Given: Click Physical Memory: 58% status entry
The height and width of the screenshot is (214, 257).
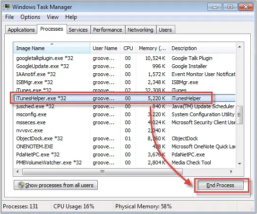Looking at the screenshot, I should [144, 206].
